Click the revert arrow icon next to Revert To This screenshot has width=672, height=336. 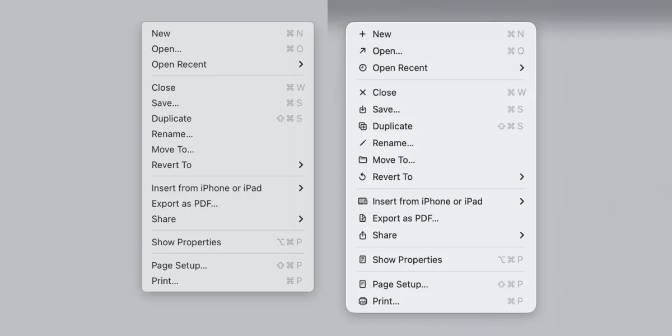pyautogui.click(x=363, y=176)
